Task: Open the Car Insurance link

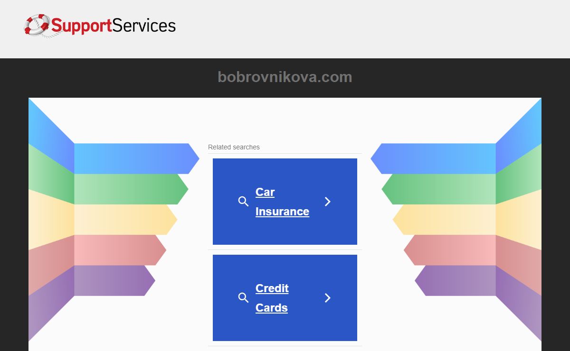Action: coord(282,202)
